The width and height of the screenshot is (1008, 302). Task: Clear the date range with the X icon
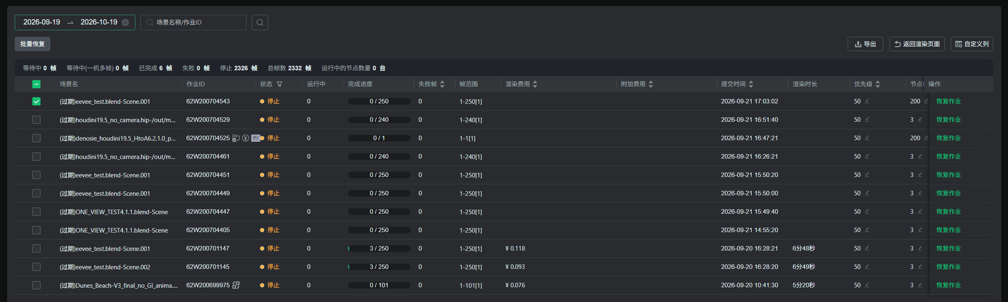pos(126,22)
